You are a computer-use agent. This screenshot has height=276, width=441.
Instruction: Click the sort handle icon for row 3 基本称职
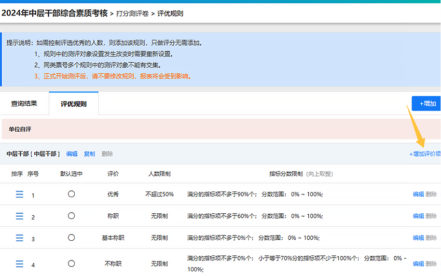(19, 238)
